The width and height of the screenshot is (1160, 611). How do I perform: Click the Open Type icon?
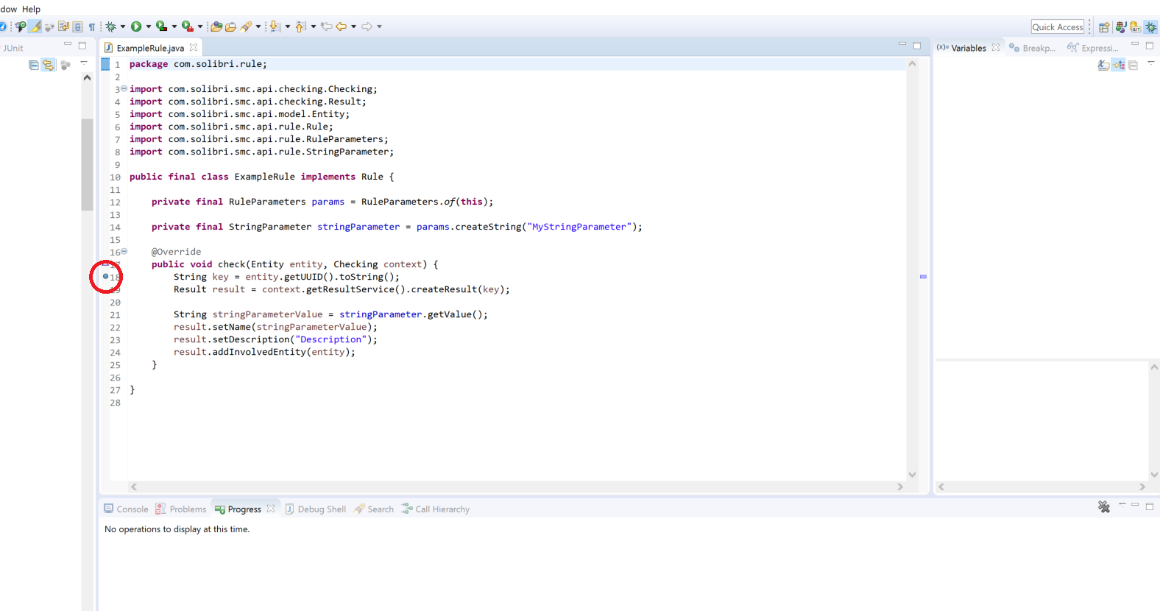[x=216, y=27]
